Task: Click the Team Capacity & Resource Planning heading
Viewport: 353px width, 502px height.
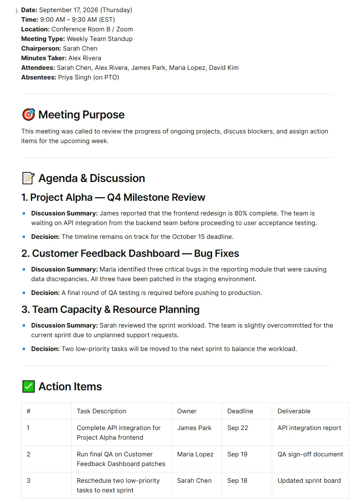Action: (110, 310)
